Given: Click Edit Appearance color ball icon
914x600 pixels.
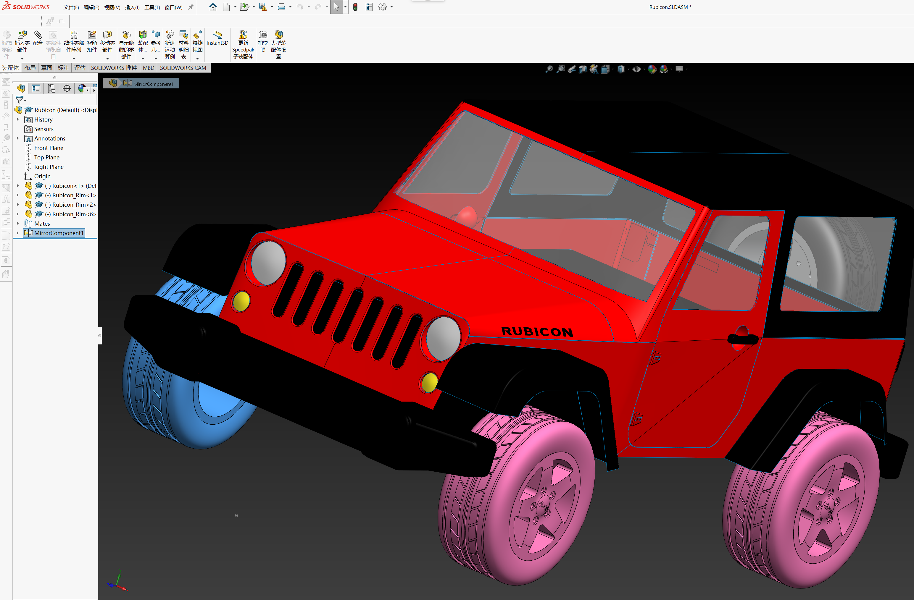Looking at the screenshot, I should tap(652, 69).
